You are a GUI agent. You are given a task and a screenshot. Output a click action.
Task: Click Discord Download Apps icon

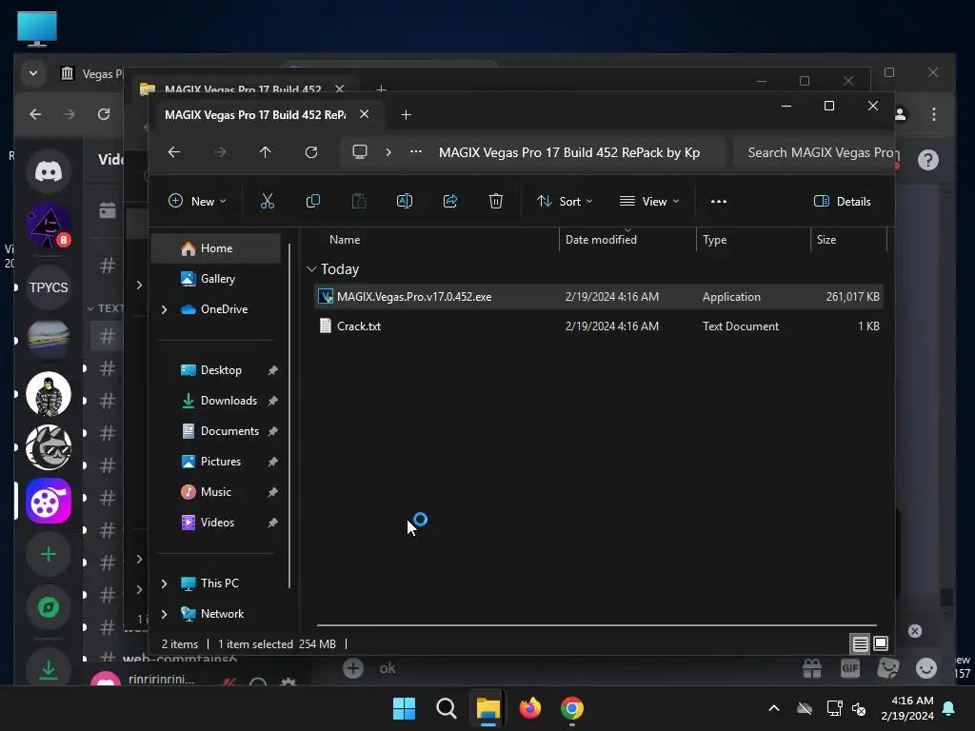coord(49,669)
